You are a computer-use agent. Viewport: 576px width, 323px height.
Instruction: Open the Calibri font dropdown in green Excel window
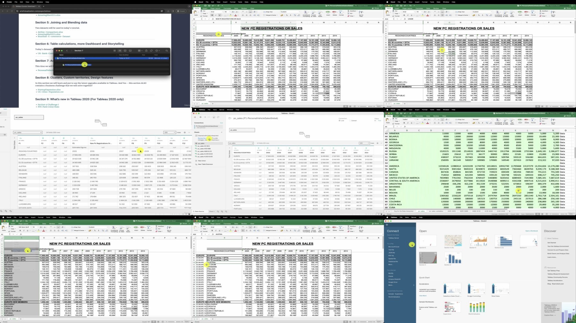(409, 119)
